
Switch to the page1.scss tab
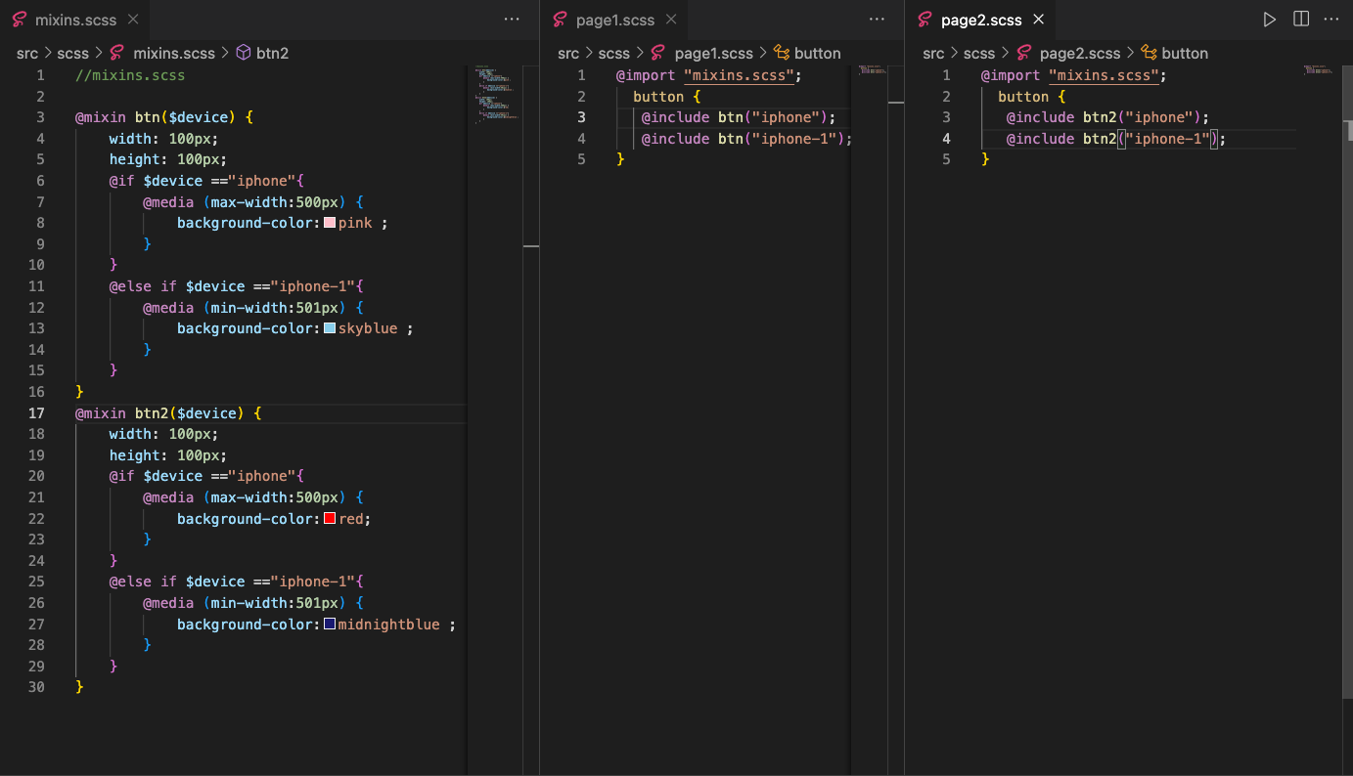(613, 20)
